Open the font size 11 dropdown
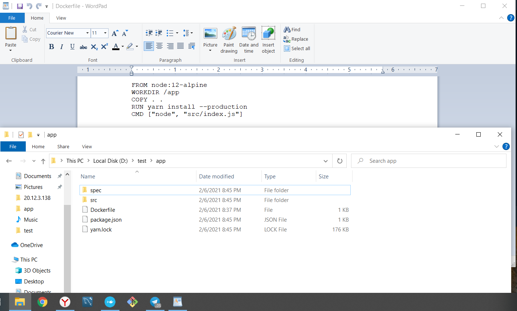The image size is (517, 311). 105,33
